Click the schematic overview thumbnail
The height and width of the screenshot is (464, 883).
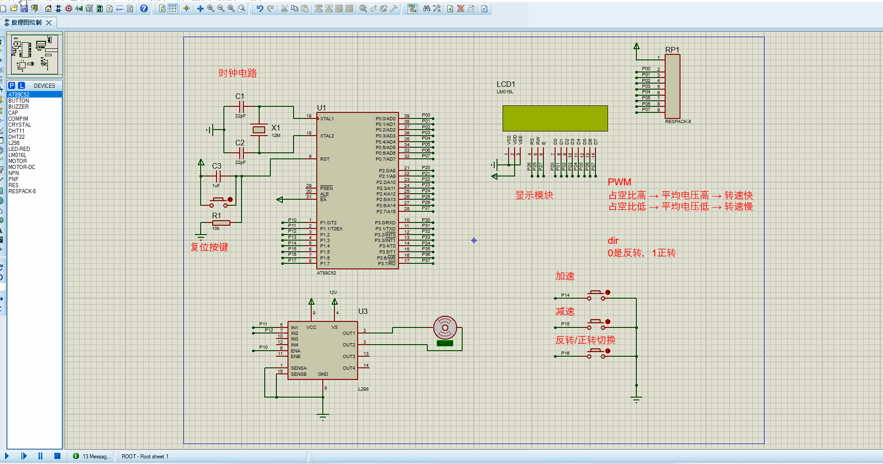(x=35, y=54)
